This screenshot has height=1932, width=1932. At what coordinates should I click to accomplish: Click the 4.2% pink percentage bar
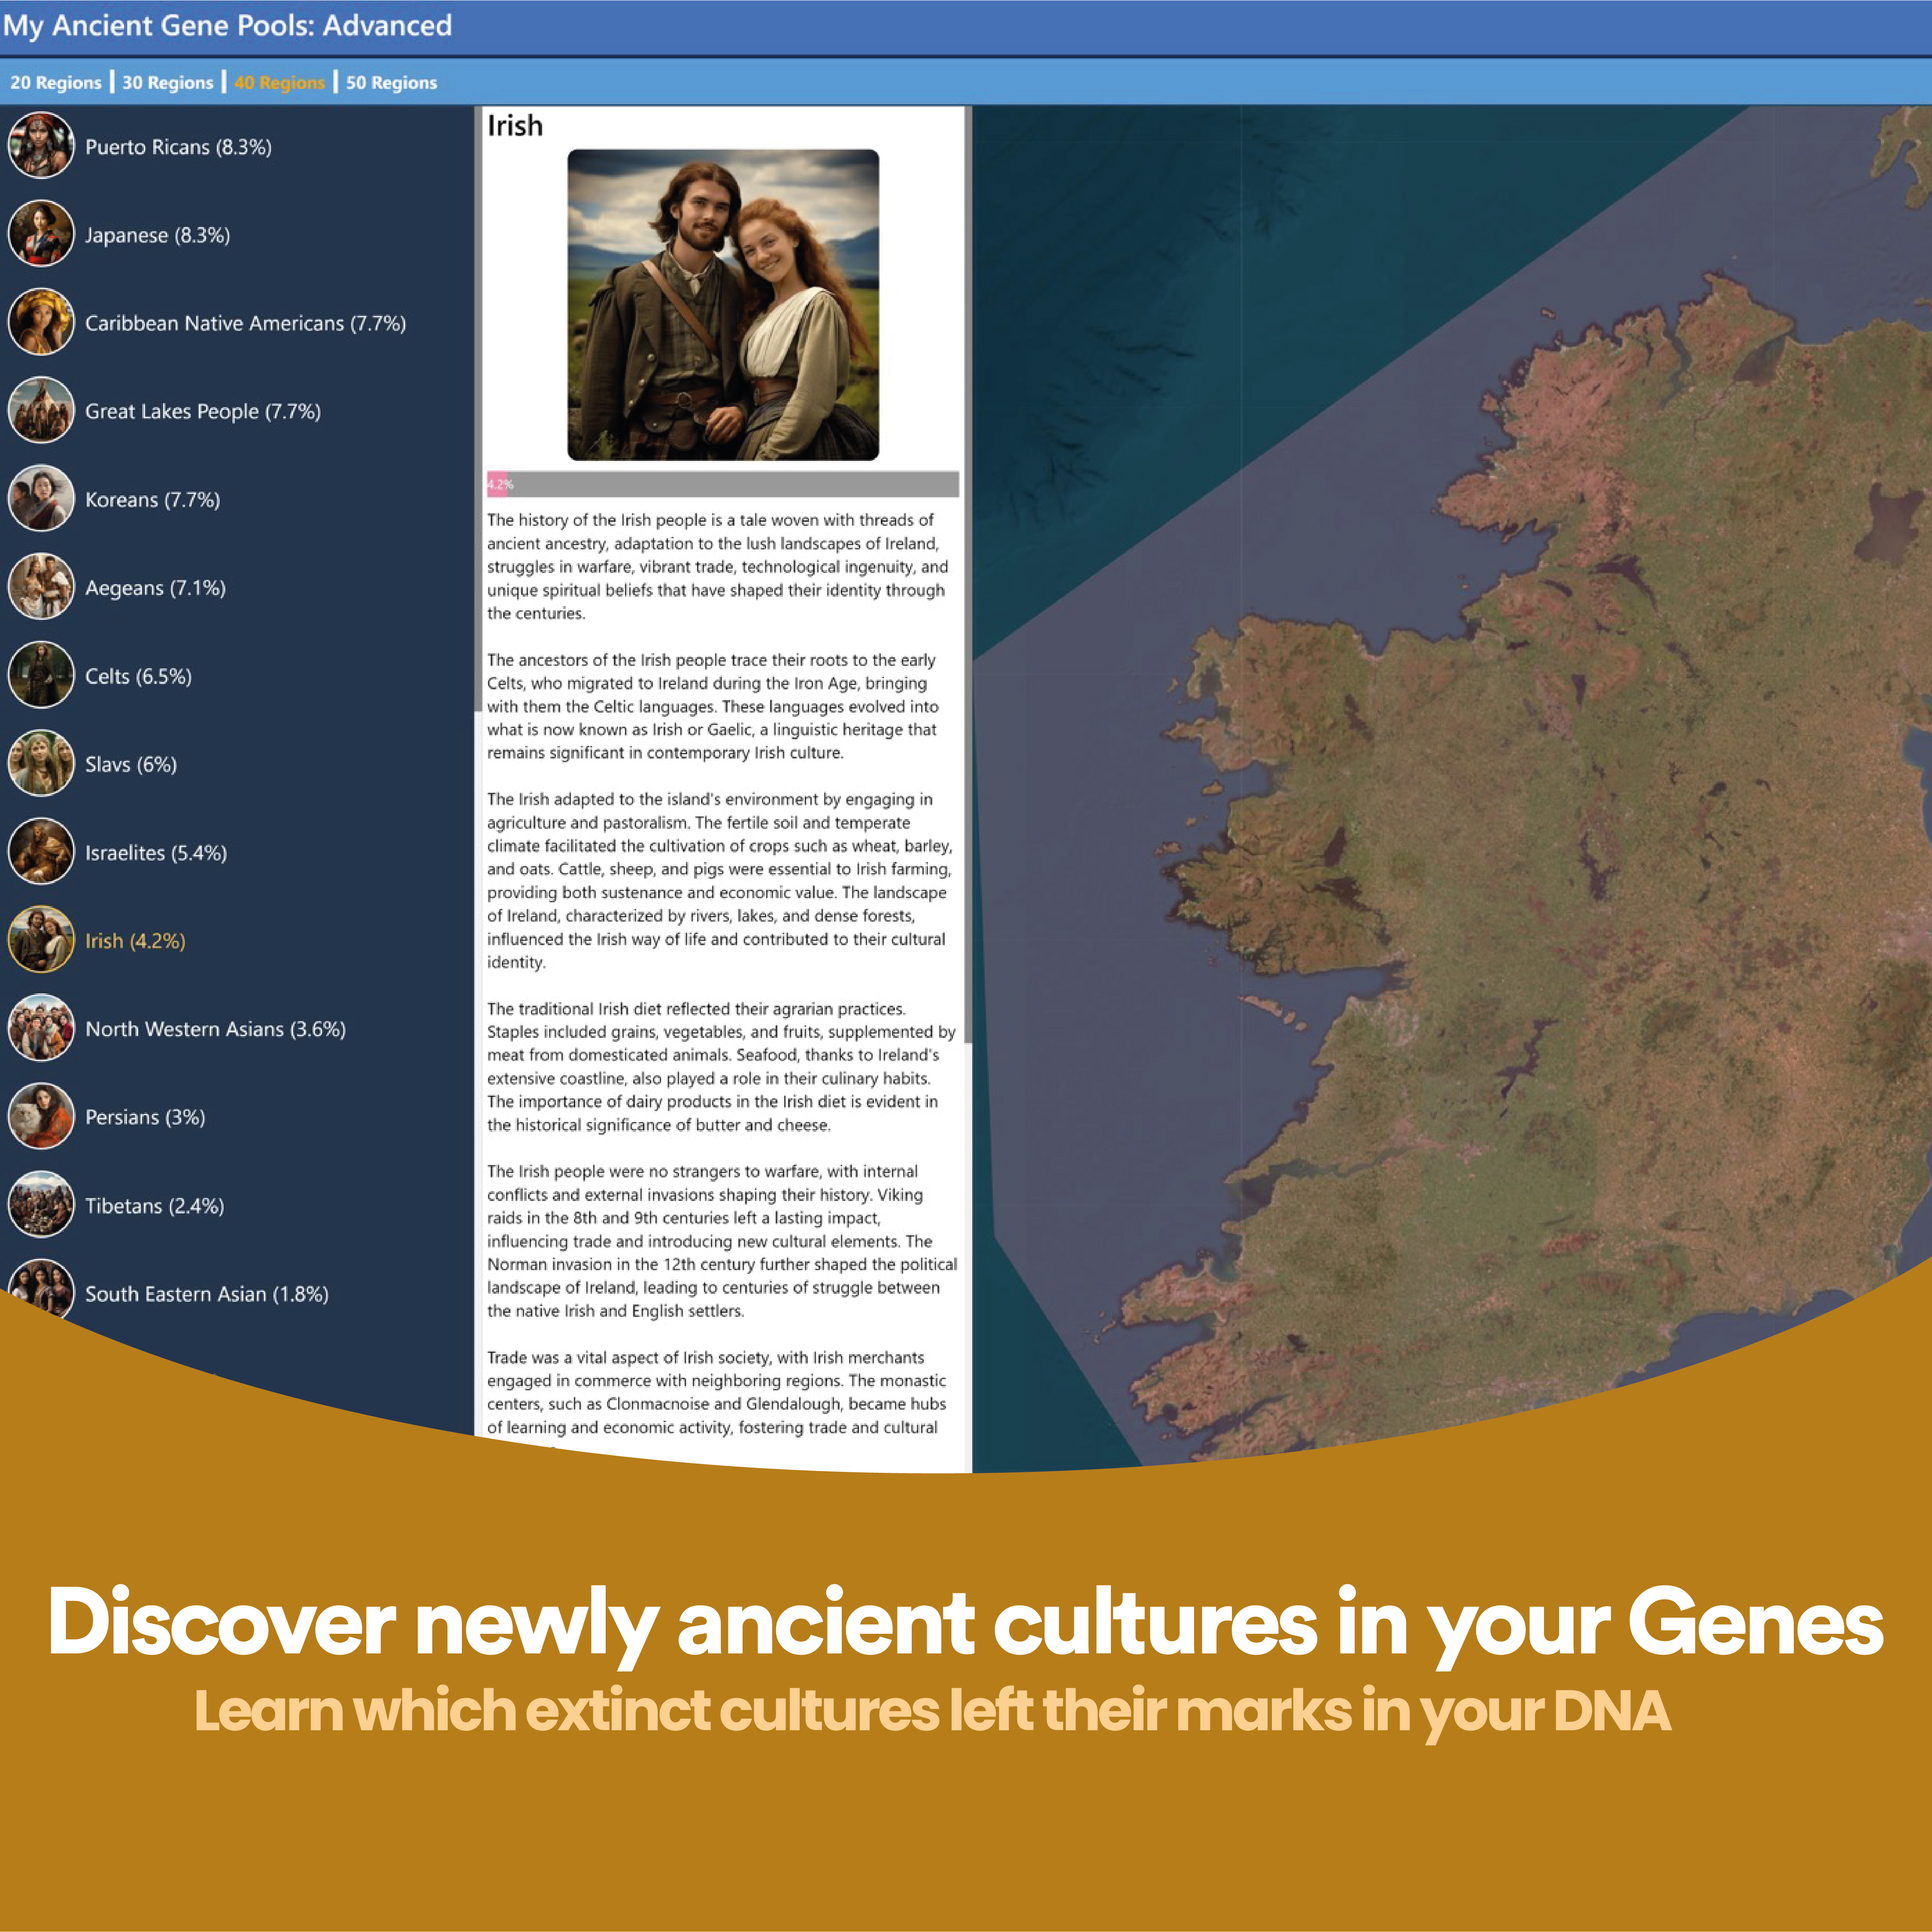click(x=497, y=484)
